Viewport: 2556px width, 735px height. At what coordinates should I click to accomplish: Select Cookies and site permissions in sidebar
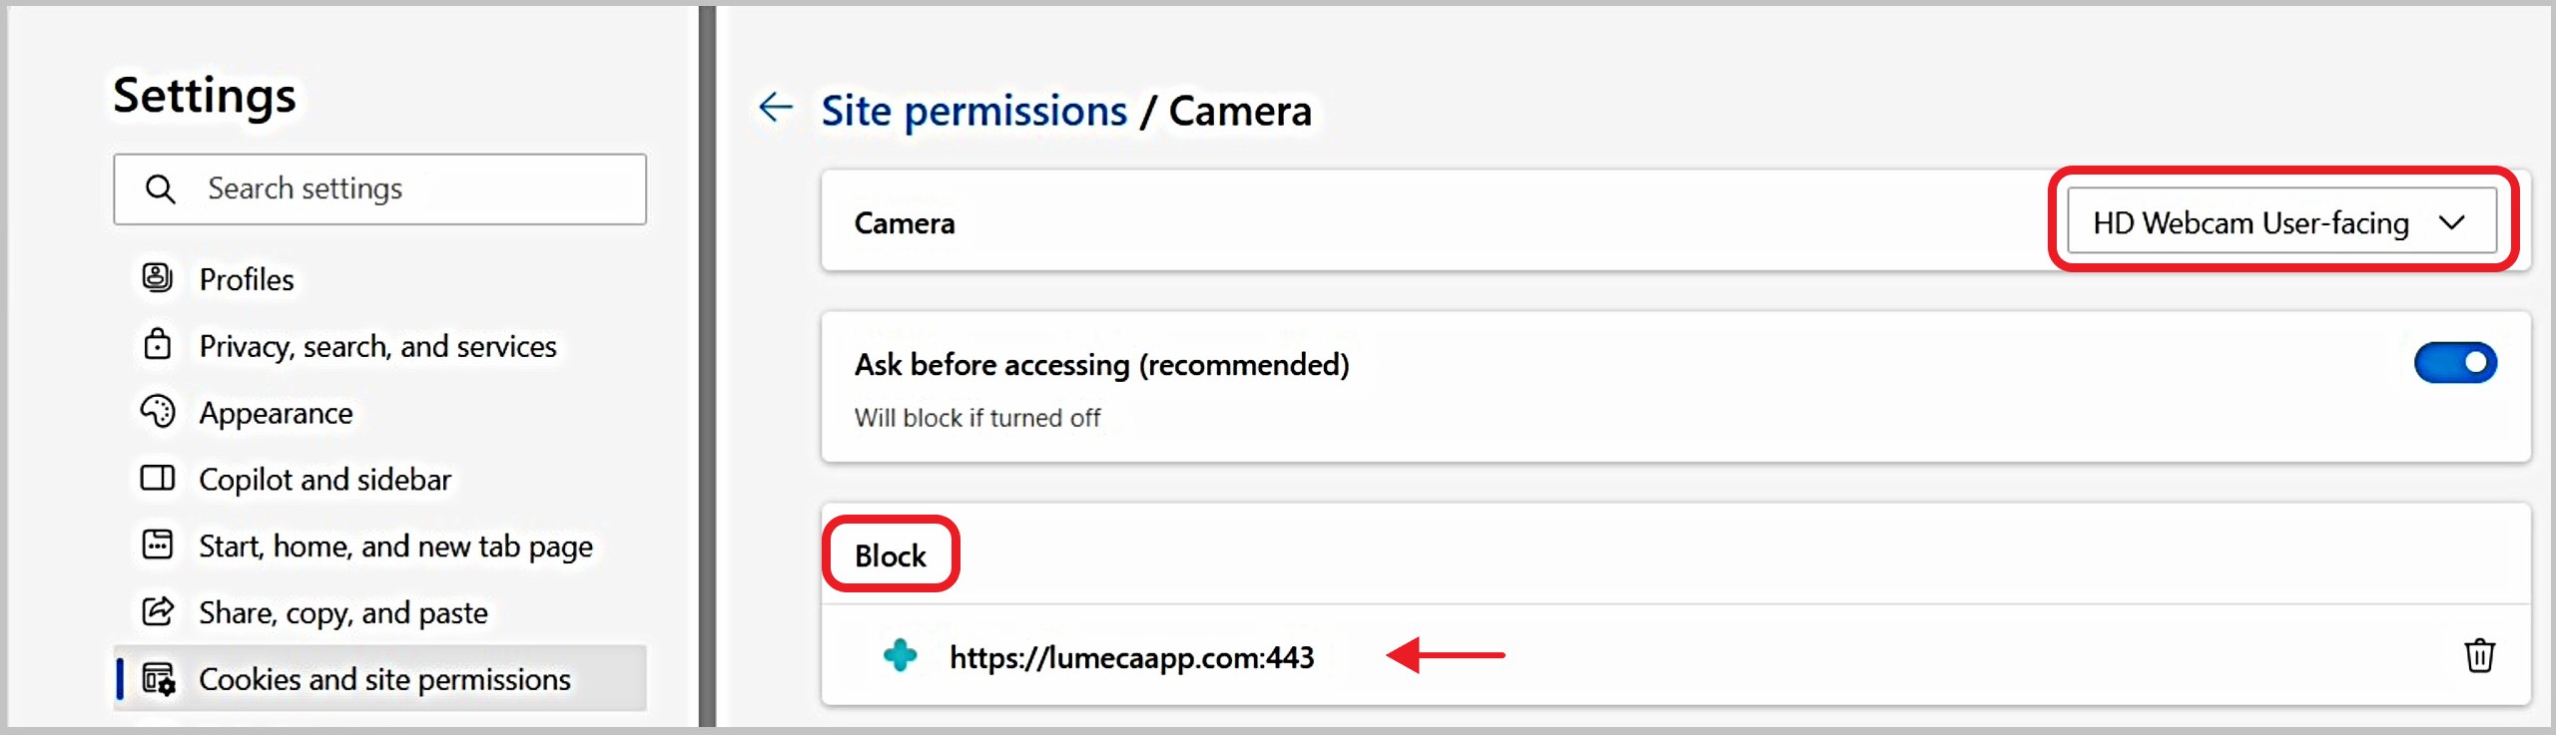point(384,678)
